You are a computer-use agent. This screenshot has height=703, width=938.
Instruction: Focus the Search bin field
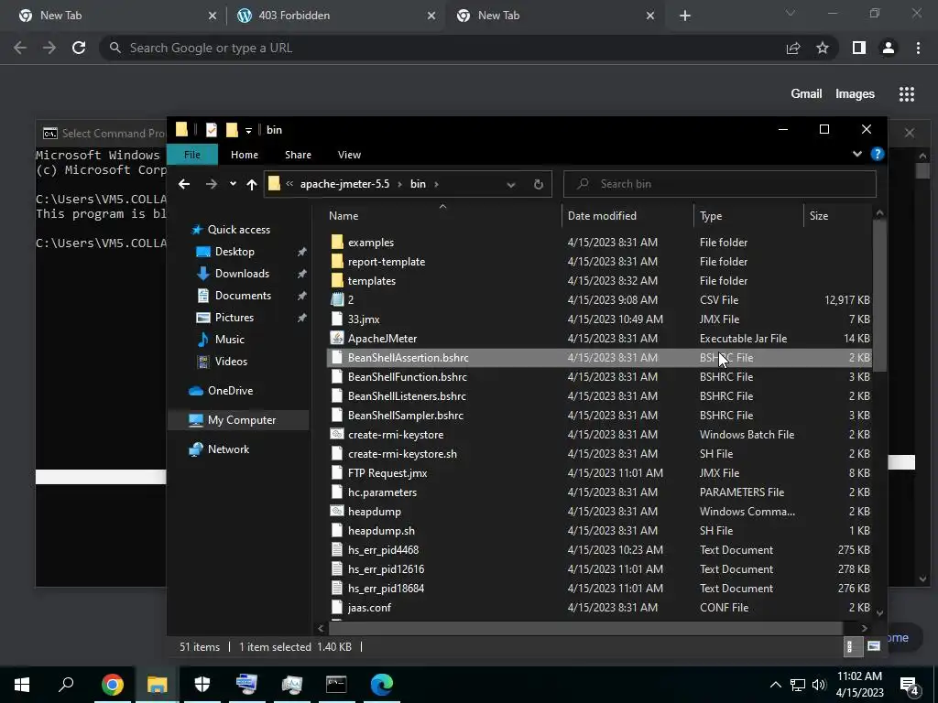(x=720, y=184)
